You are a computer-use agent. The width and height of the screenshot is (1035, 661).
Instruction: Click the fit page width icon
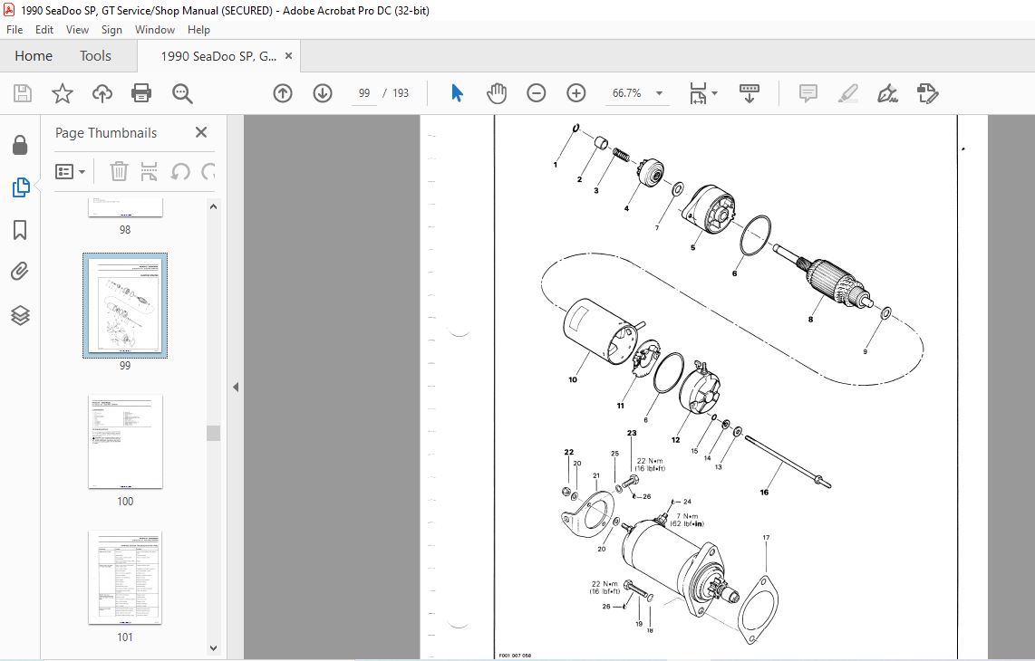tap(698, 93)
